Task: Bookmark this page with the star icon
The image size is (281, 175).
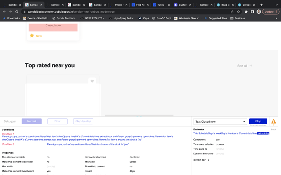Action: tap(238, 12)
